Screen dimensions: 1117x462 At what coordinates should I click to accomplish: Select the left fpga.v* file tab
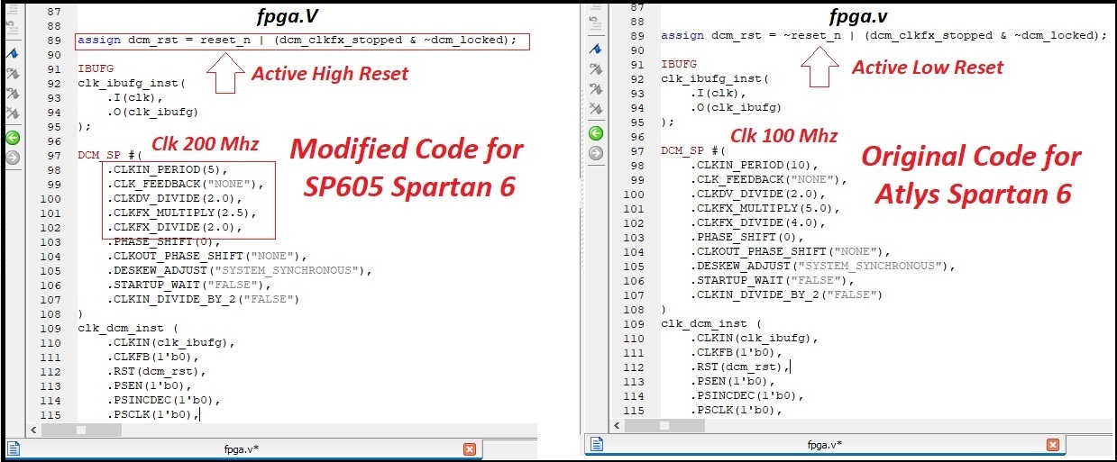coord(242,448)
